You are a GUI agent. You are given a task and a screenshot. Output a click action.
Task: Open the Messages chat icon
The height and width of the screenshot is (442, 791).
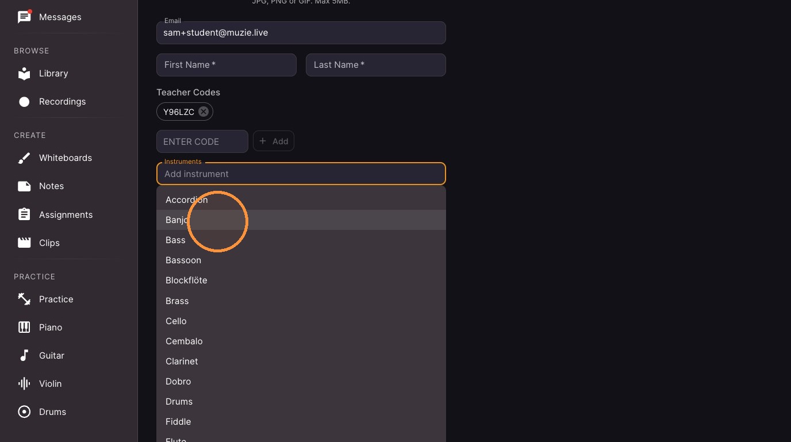(x=24, y=17)
